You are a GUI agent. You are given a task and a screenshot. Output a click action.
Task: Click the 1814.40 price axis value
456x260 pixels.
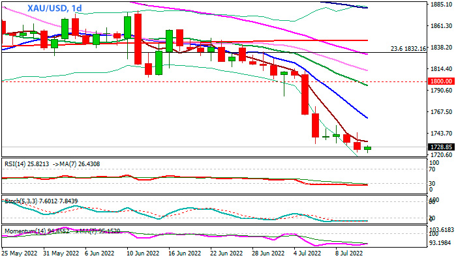[x=441, y=69]
